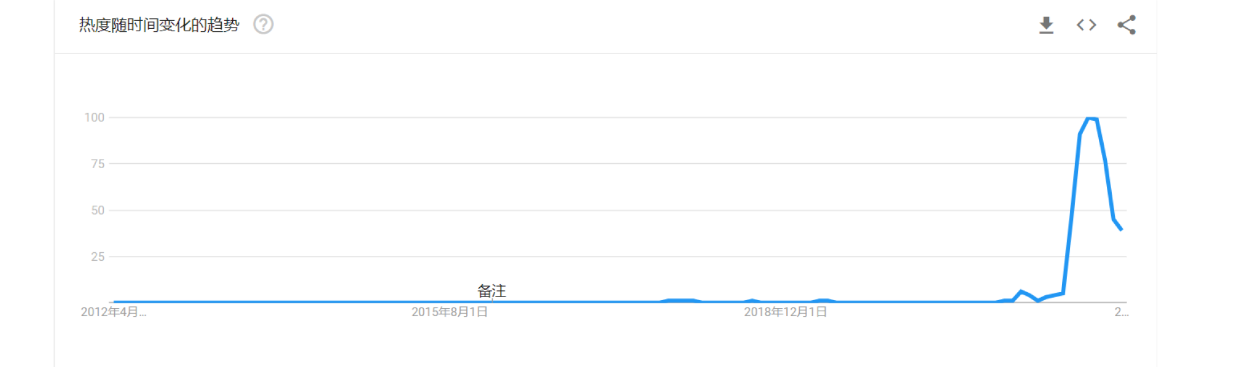Click the help question mark icon
This screenshot has height=367, width=1242.
tap(264, 25)
